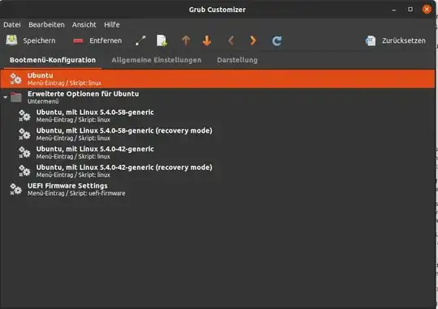438x309 pixels.
Task: Close the Grub Customizer window
Action: point(427,10)
